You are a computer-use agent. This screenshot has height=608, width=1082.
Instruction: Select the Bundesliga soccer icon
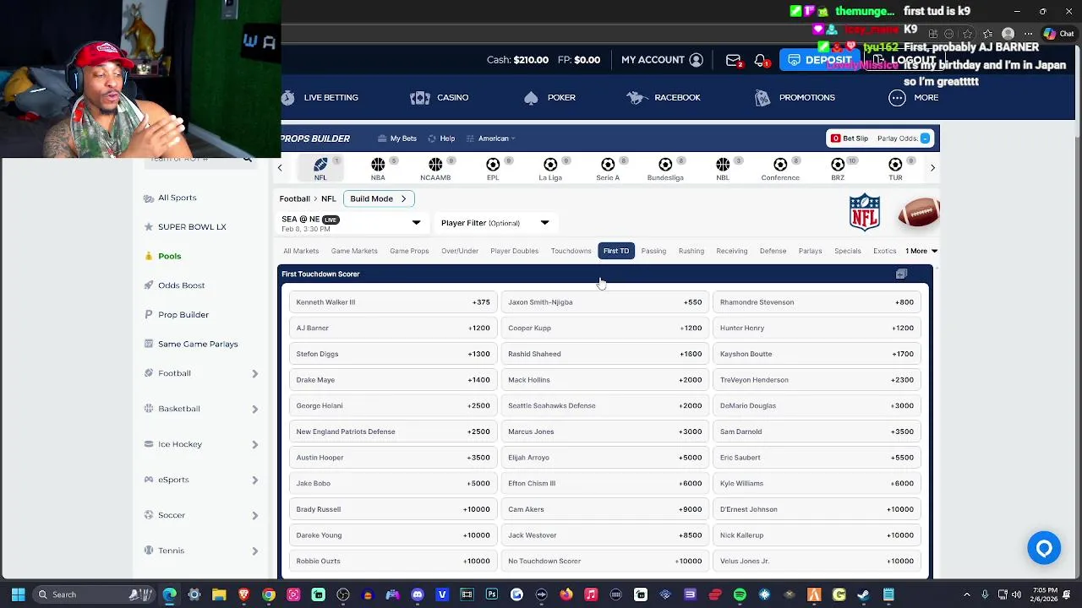[x=665, y=168]
